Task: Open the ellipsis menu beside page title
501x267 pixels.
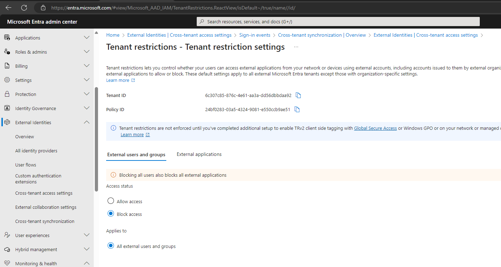Action: [x=296, y=47]
